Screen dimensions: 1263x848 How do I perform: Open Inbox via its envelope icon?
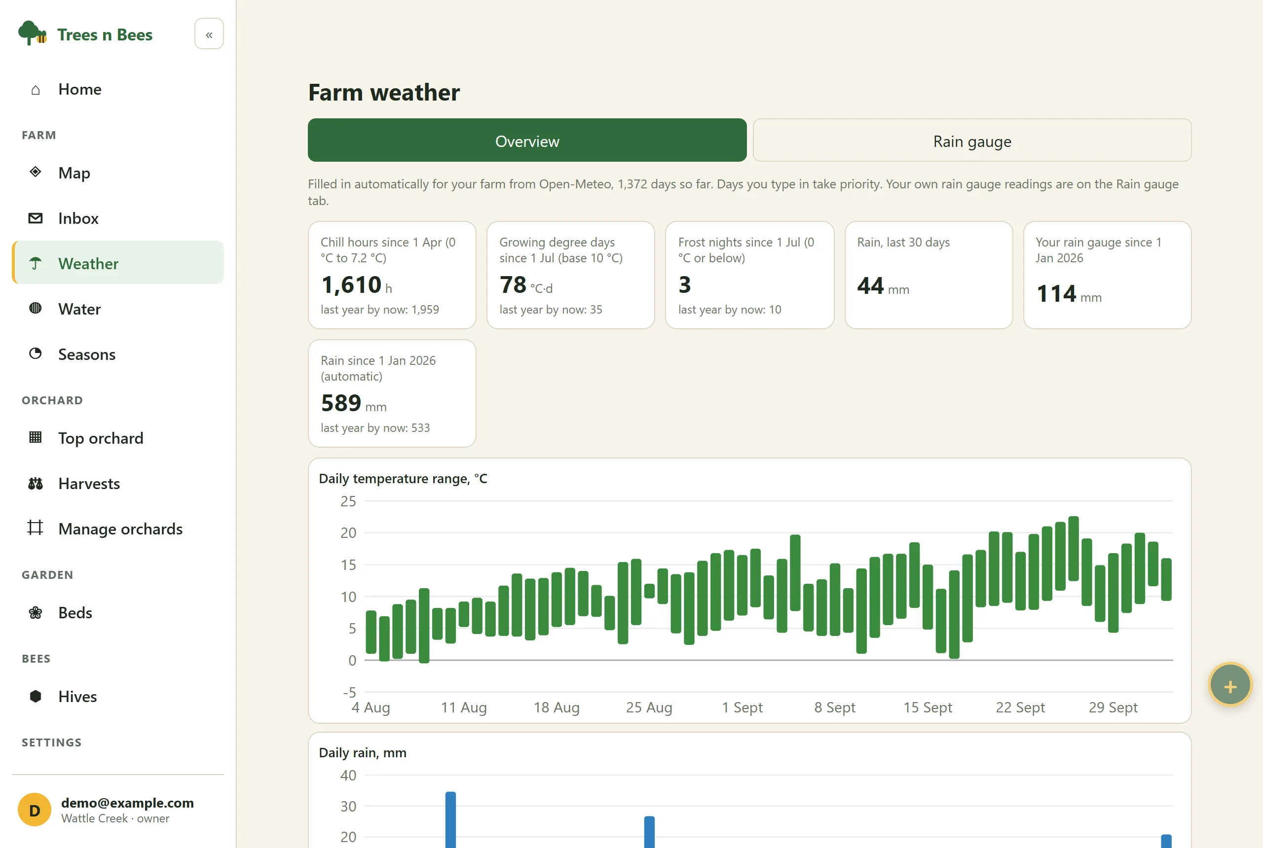tap(36, 218)
